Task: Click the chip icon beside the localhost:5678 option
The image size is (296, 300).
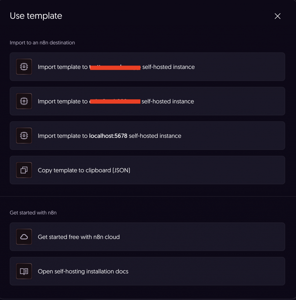Action: pos(24,136)
